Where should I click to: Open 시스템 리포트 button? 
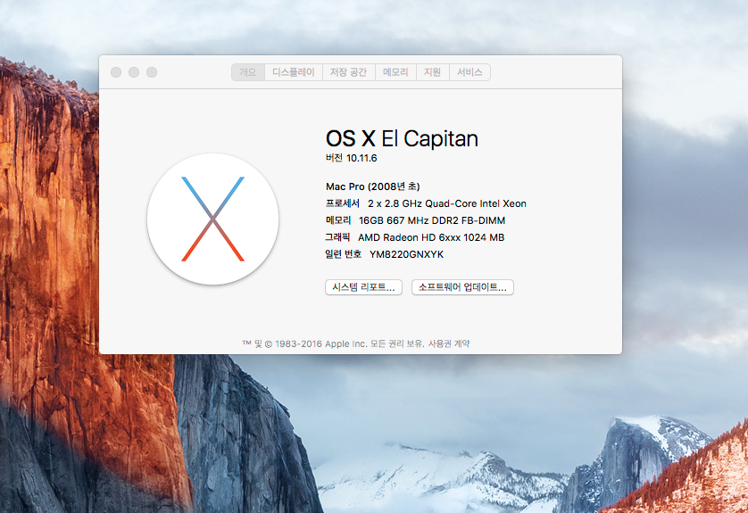pyautogui.click(x=363, y=287)
